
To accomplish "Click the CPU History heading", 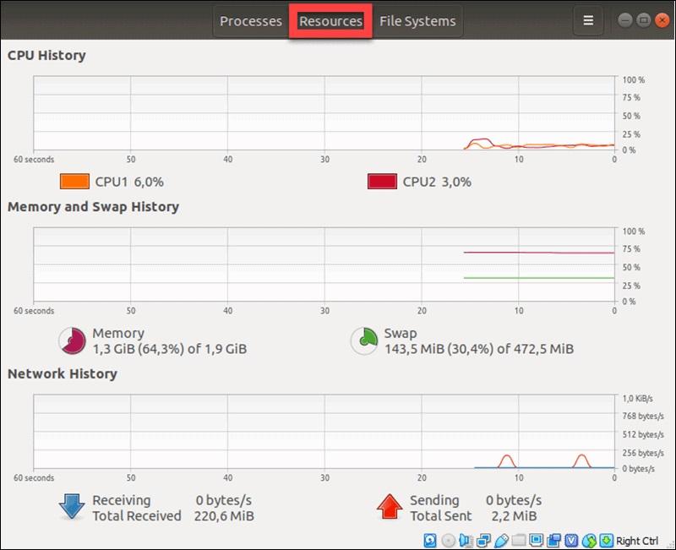I will [x=46, y=55].
